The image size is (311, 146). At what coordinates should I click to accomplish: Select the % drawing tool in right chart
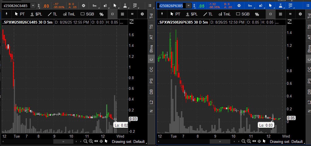pos(257,14)
